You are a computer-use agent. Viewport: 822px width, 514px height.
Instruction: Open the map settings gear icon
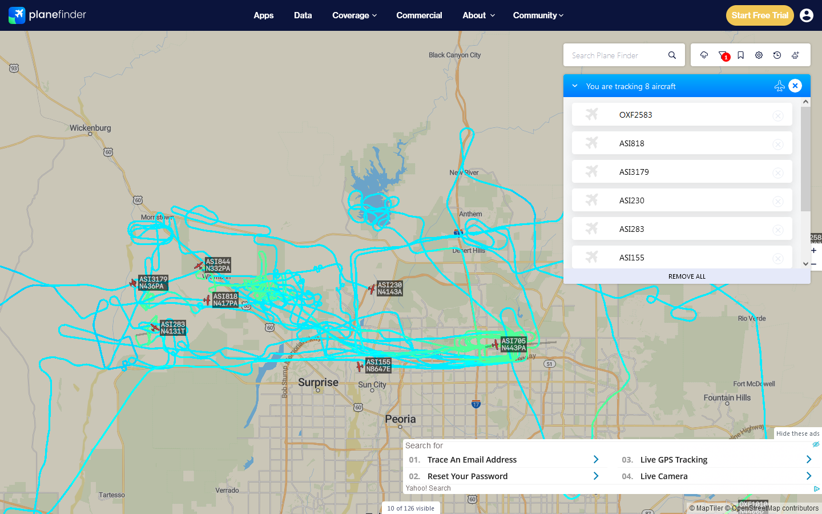pyautogui.click(x=759, y=55)
